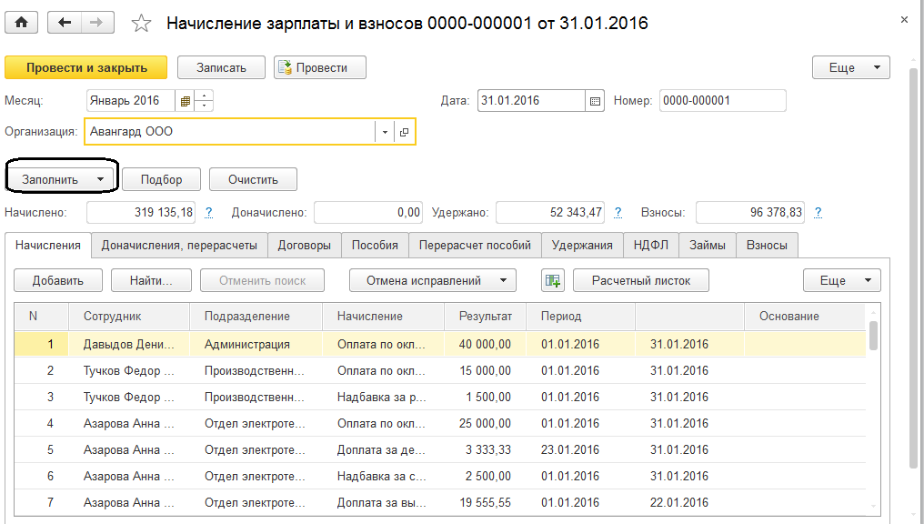
Task: Expand the Заполнить dropdown button
Action: point(62,179)
